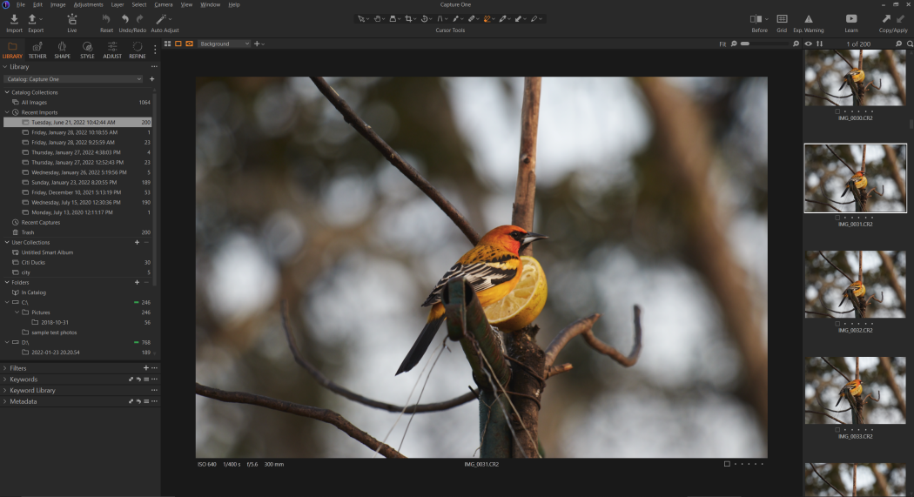This screenshot has height=497, width=914.
Task: Choose the orange highlighted eraser cursor tool
Action: (487, 18)
